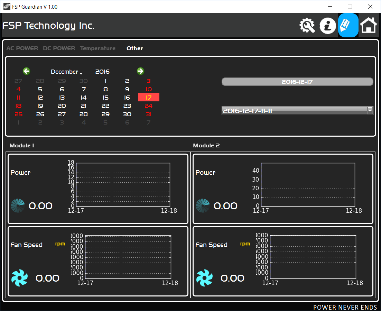Expand the 2016-12-17-11-11 log dropdown

[x=370, y=111]
